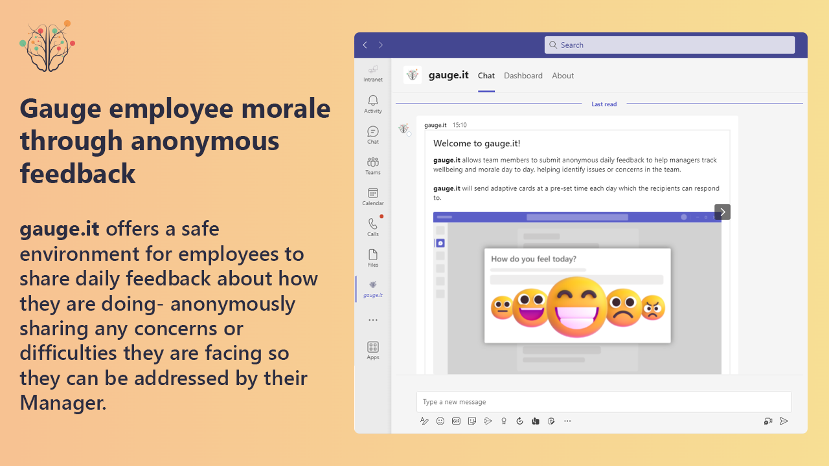829x466 pixels.
Task: Open the Apps store
Action: (x=373, y=350)
